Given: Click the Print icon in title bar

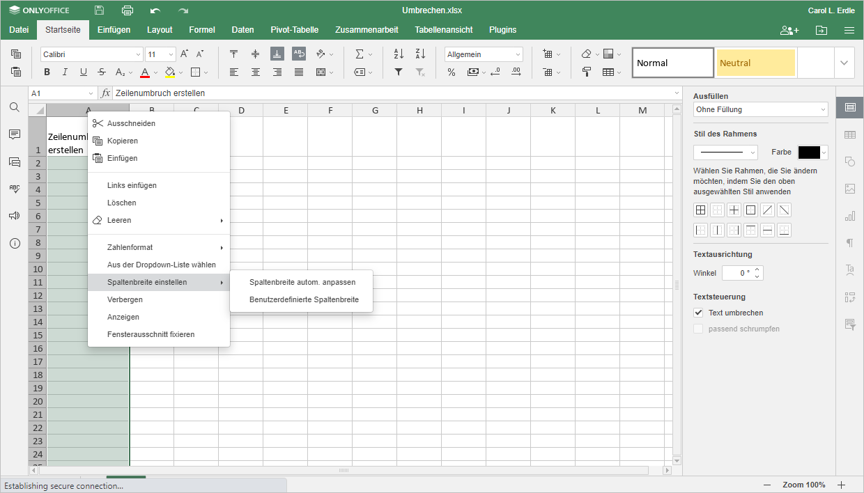Looking at the screenshot, I should point(128,10).
